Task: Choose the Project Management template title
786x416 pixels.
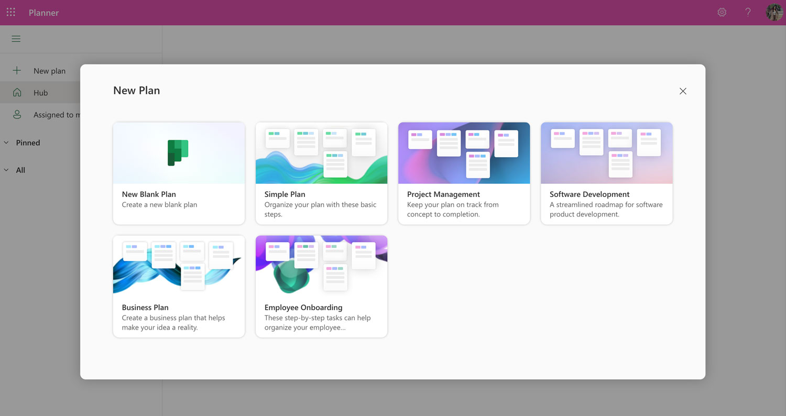Action: 443,194
